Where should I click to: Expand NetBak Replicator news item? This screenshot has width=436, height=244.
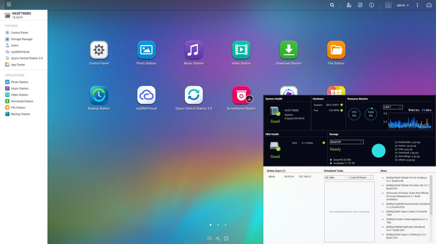click(x=383, y=227)
